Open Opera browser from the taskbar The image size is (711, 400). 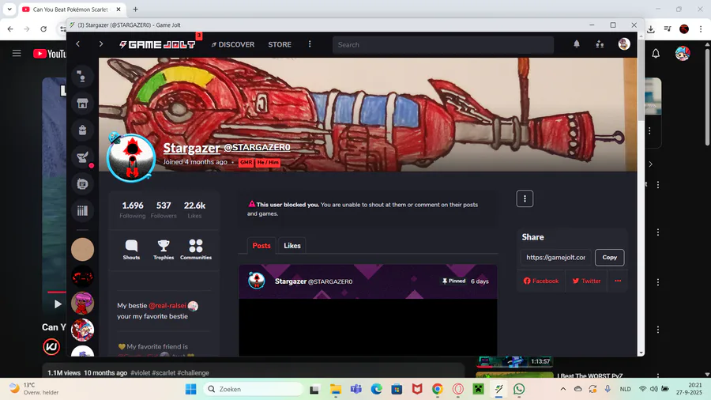click(x=458, y=389)
